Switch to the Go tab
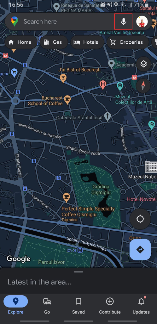This screenshot has width=157, height=324. click(47, 306)
